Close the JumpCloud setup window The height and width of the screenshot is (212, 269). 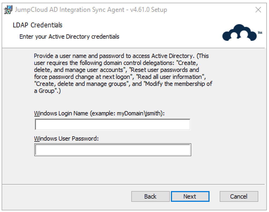point(258,10)
